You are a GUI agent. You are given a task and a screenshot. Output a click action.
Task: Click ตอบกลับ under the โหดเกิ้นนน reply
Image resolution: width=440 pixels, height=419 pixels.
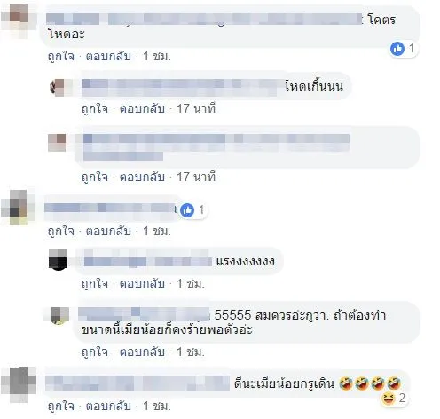pyautogui.click(x=142, y=109)
